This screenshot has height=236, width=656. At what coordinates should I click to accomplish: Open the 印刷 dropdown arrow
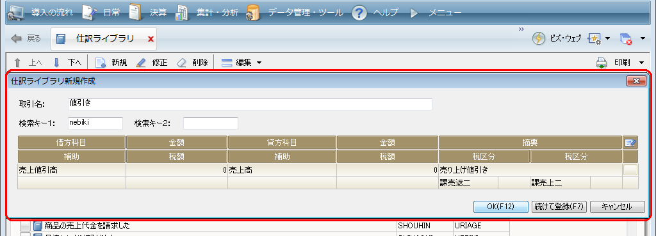pos(642,63)
